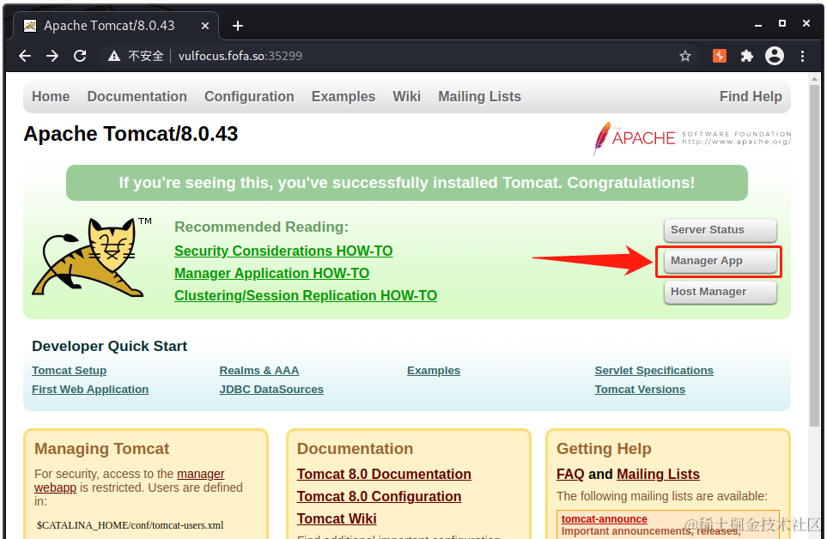827x539 pixels.
Task: Open the First Web Application link
Action: 90,390
